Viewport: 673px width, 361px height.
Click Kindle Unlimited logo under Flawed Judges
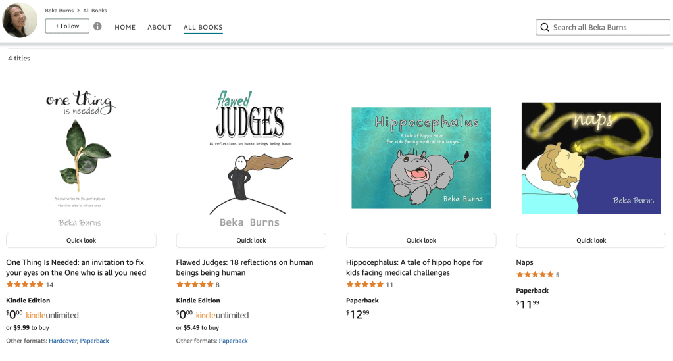click(222, 315)
